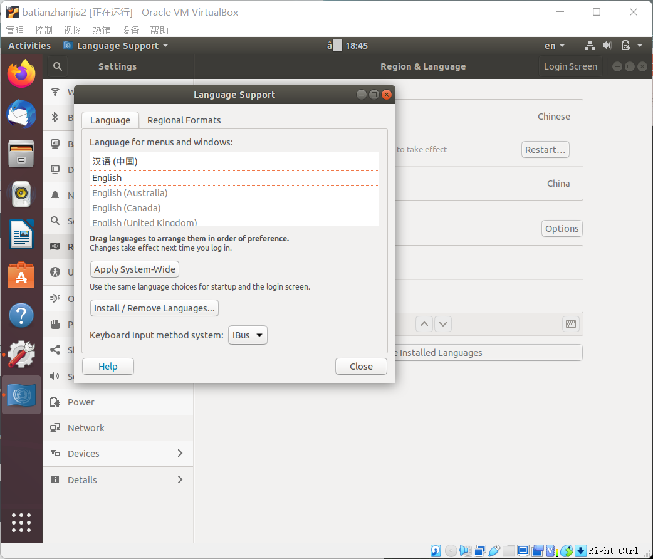
Task: Select English (Canada) language row
Action: (x=234, y=208)
